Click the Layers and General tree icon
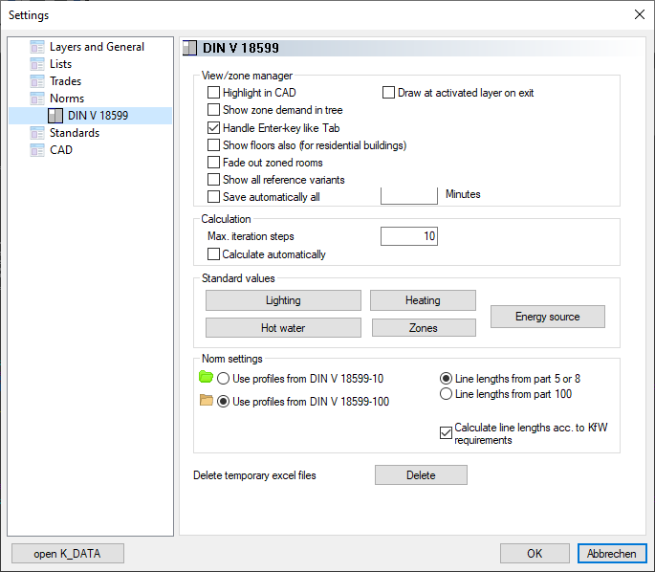This screenshot has width=655, height=572. [x=37, y=47]
